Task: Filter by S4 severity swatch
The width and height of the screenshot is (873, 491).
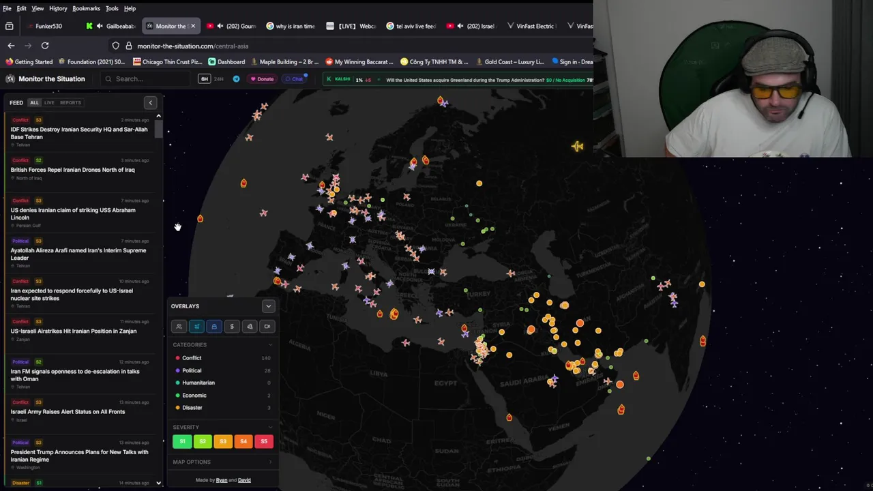Action: tap(243, 442)
